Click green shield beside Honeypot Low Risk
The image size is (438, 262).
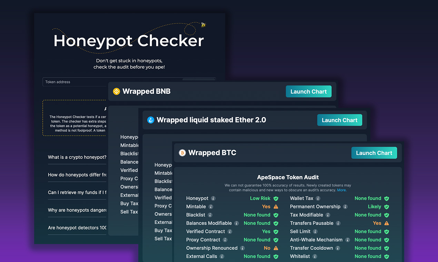click(276, 198)
